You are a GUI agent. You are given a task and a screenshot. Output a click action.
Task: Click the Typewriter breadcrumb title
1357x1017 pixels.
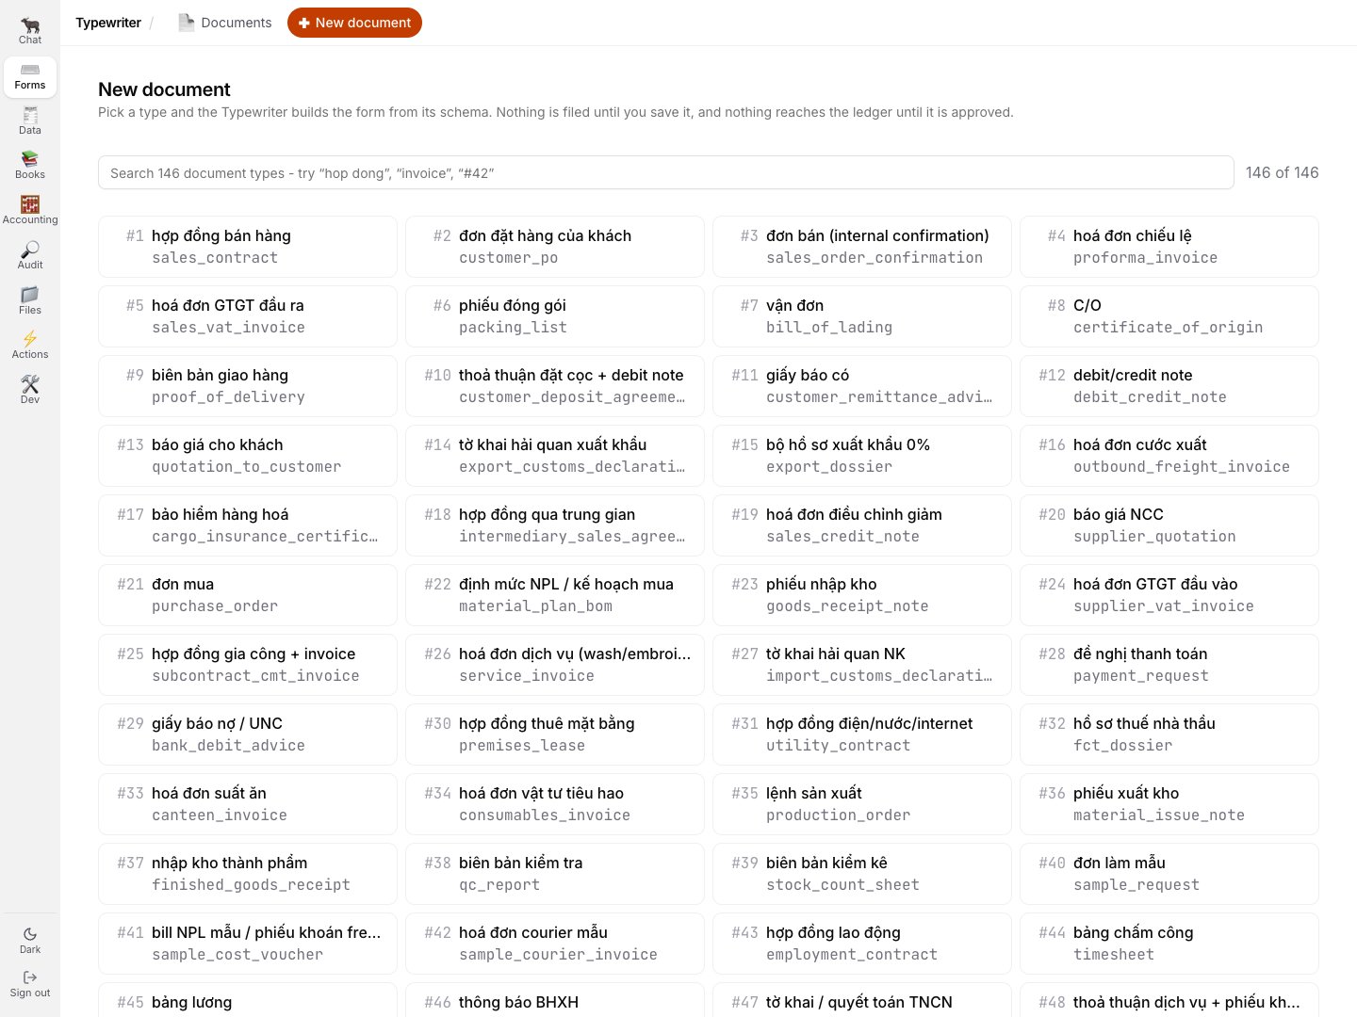(x=108, y=23)
